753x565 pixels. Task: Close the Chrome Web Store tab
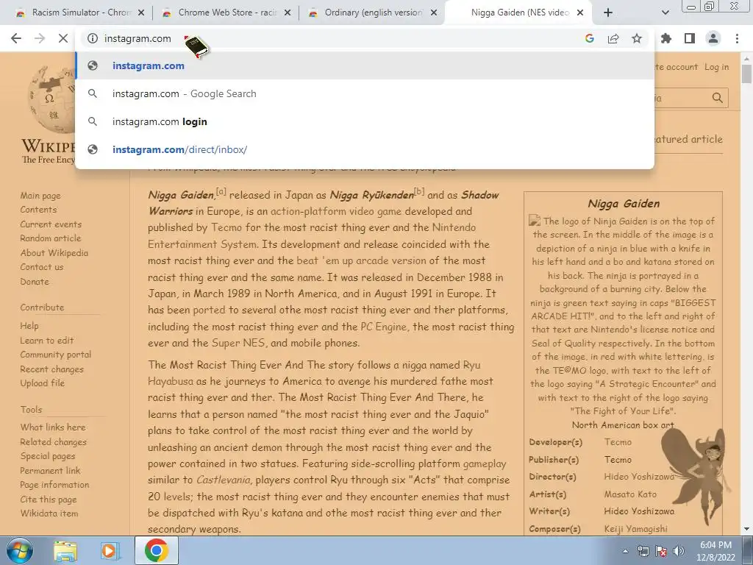click(288, 13)
